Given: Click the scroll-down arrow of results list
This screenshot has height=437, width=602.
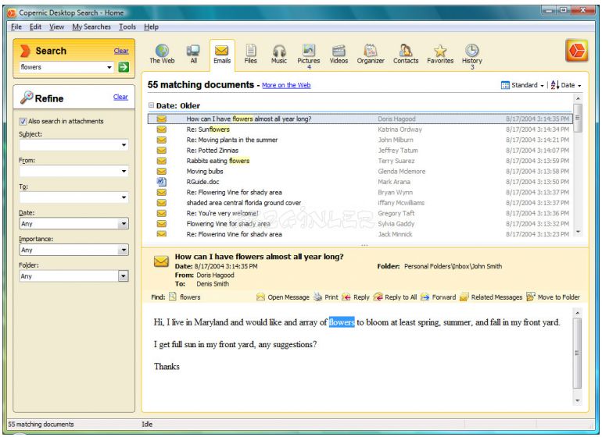Looking at the screenshot, I should tap(578, 232).
